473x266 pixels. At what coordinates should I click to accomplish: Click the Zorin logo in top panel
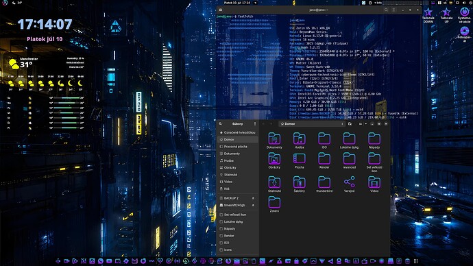coord(5,3)
